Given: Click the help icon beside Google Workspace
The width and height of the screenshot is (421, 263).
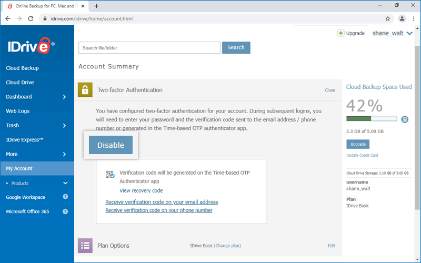Looking at the screenshot, I should click(65, 197).
